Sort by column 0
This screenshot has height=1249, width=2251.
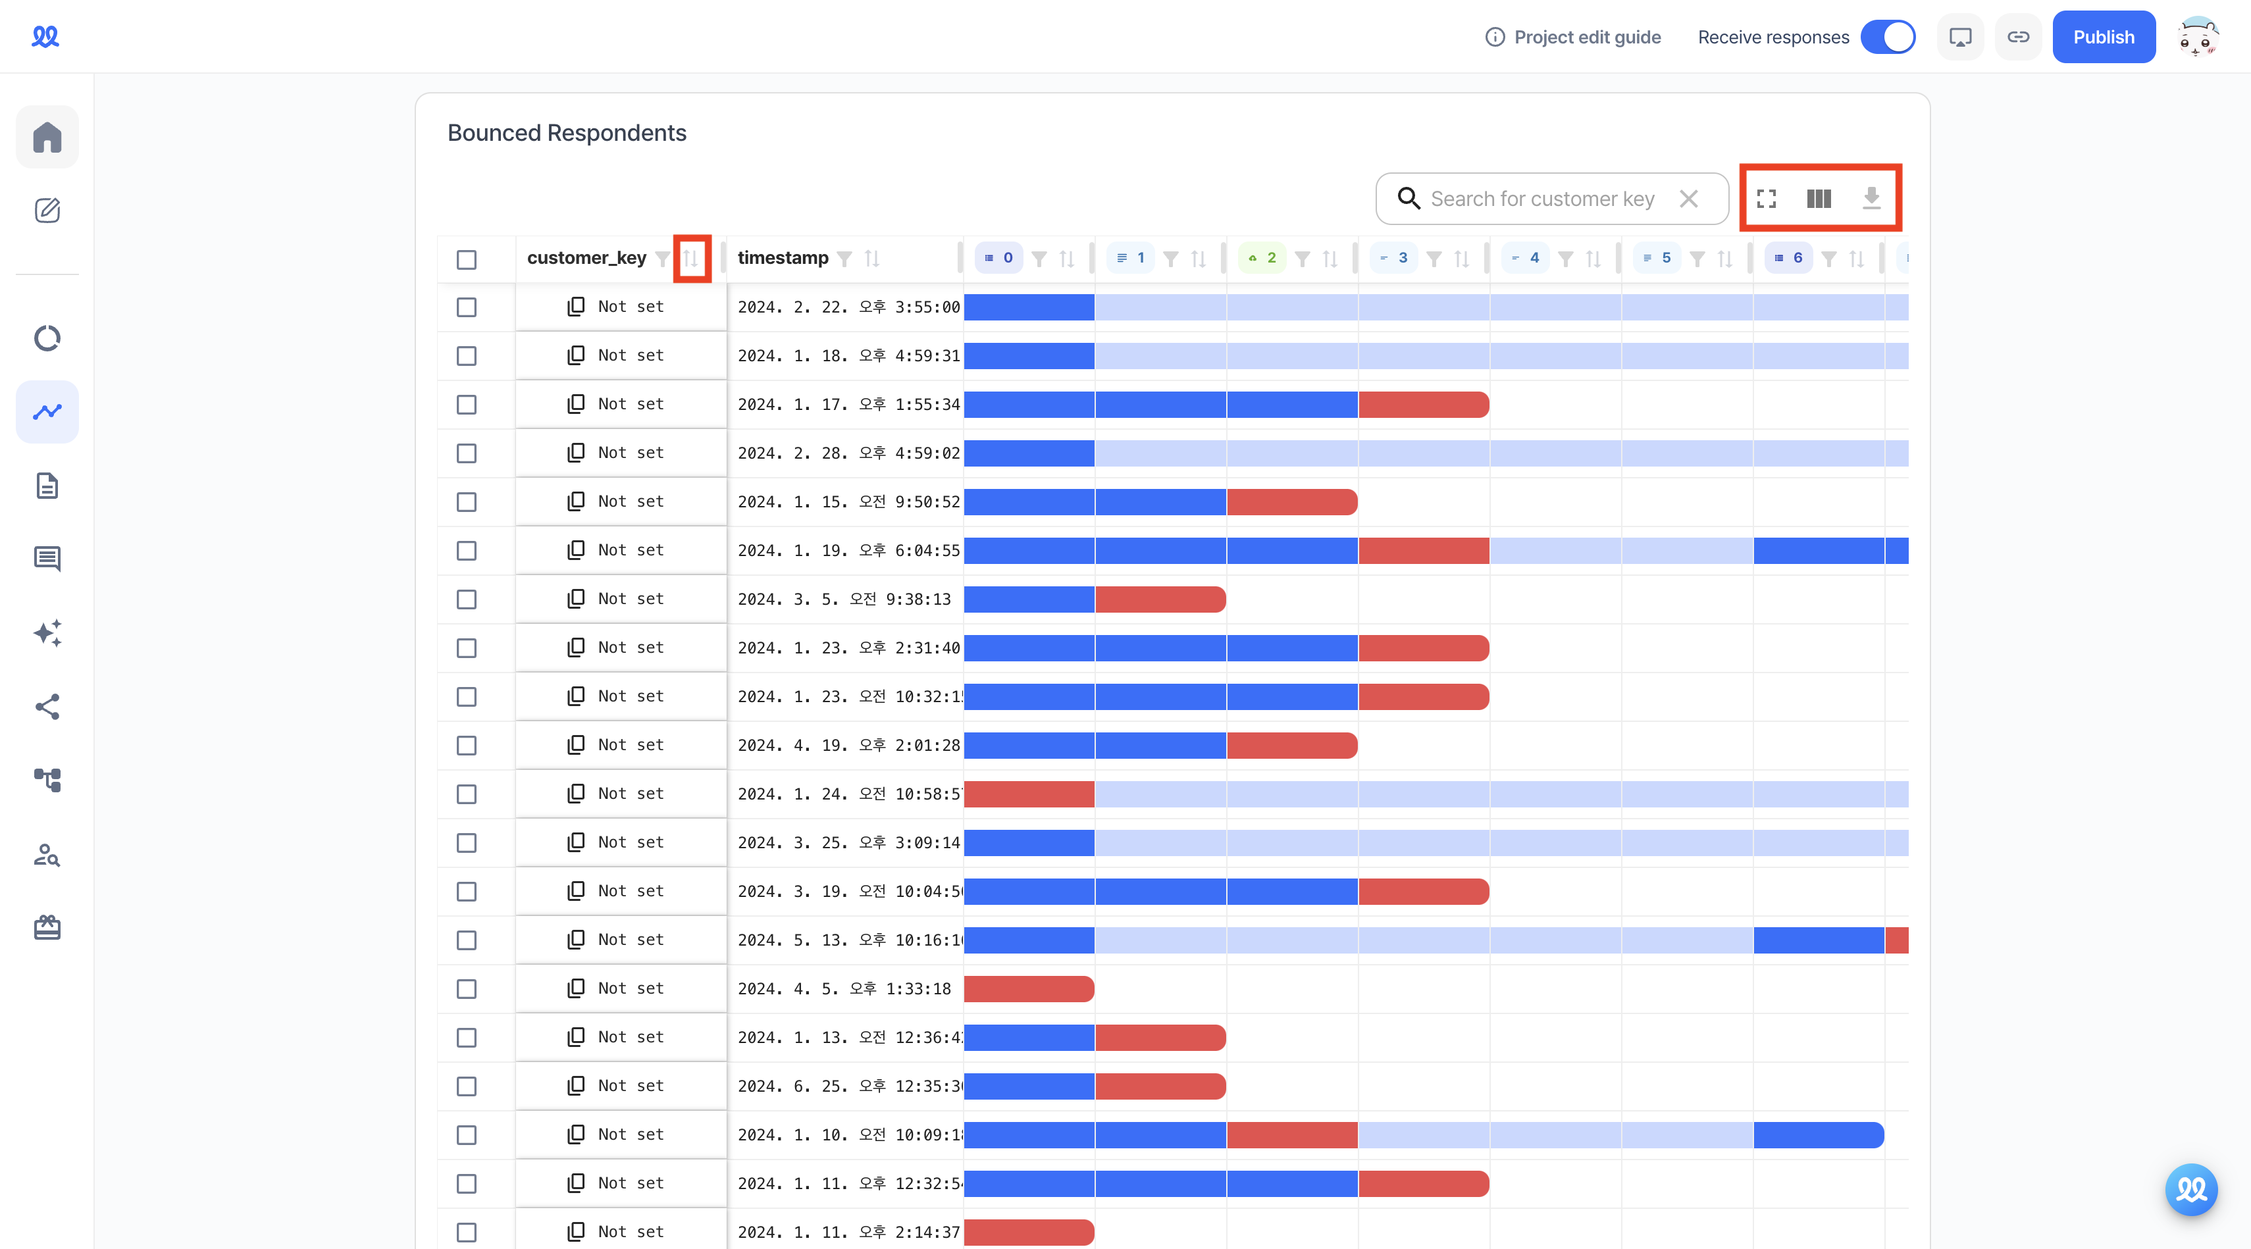coord(1067,259)
